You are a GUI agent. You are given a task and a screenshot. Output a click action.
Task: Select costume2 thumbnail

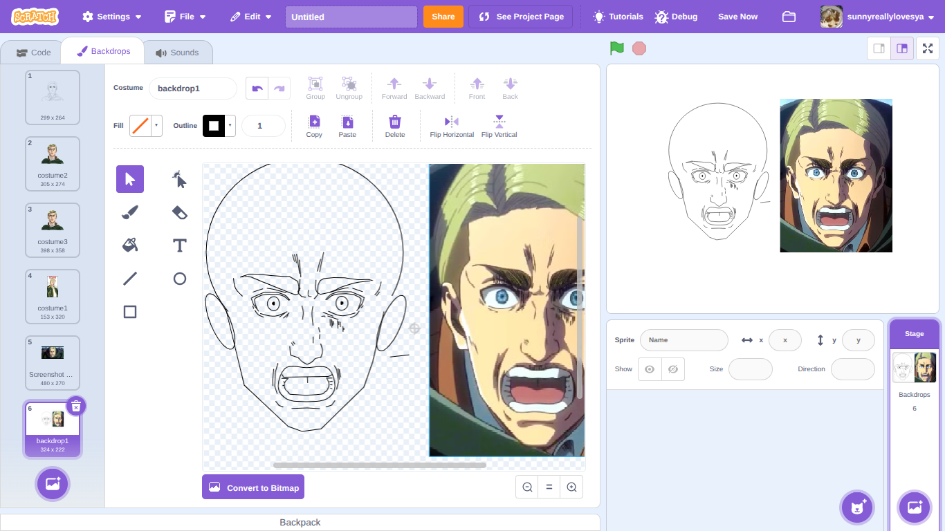click(x=53, y=164)
